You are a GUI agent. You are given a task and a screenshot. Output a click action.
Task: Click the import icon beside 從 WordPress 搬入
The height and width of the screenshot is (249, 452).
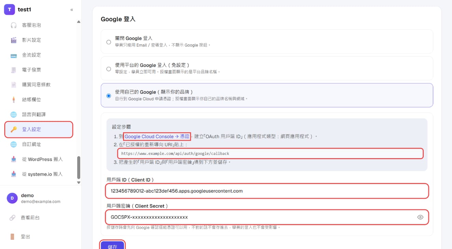pos(14,159)
